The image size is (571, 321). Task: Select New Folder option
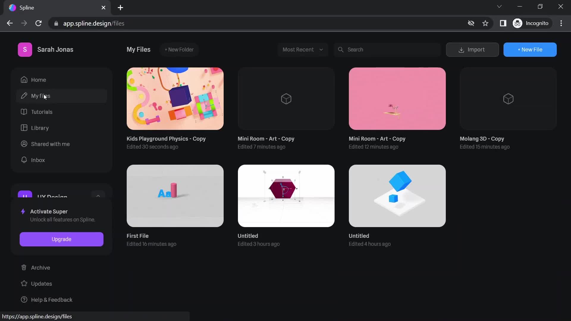click(179, 50)
